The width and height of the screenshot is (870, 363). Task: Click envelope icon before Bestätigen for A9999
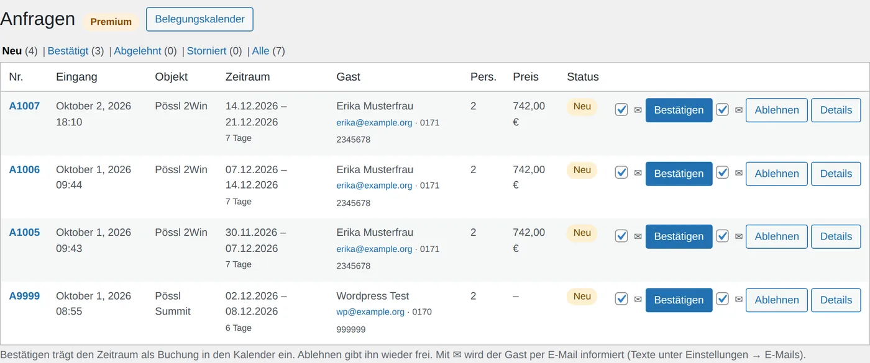pyautogui.click(x=638, y=300)
